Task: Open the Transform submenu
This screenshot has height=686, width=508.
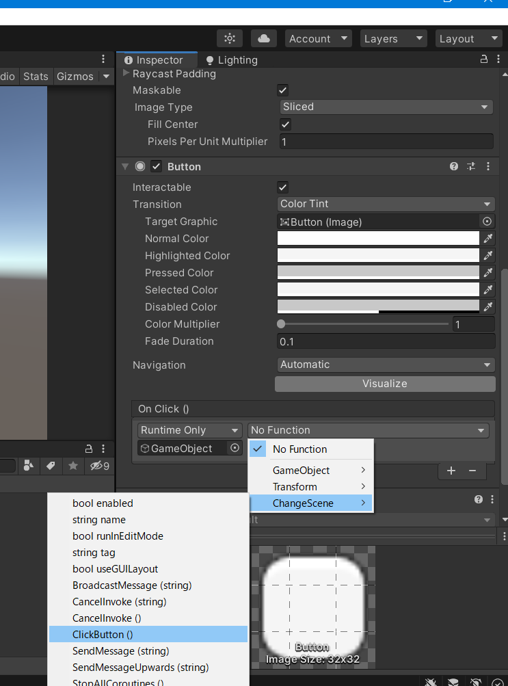Action: [x=311, y=486]
